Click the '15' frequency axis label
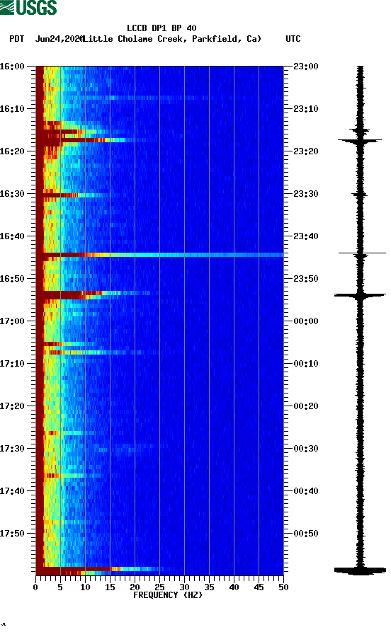This screenshot has width=391, height=632. click(110, 587)
